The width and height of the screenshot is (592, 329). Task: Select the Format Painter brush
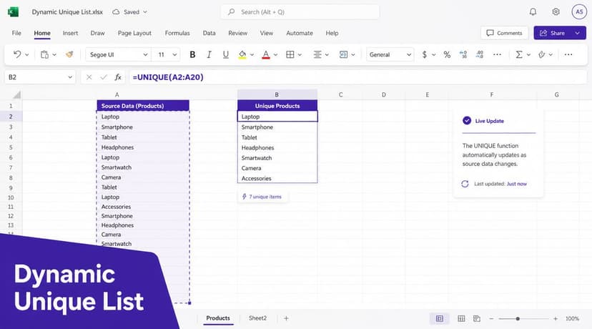pyautogui.click(x=69, y=54)
